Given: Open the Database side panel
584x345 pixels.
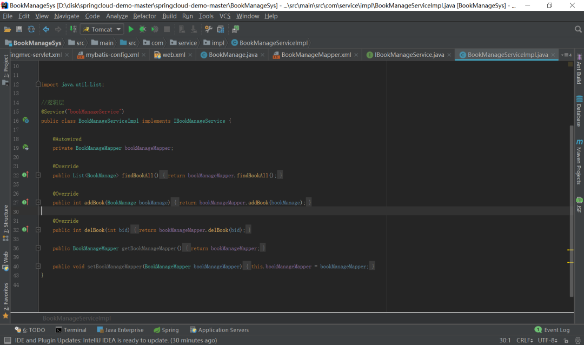Looking at the screenshot, I should tap(579, 111).
